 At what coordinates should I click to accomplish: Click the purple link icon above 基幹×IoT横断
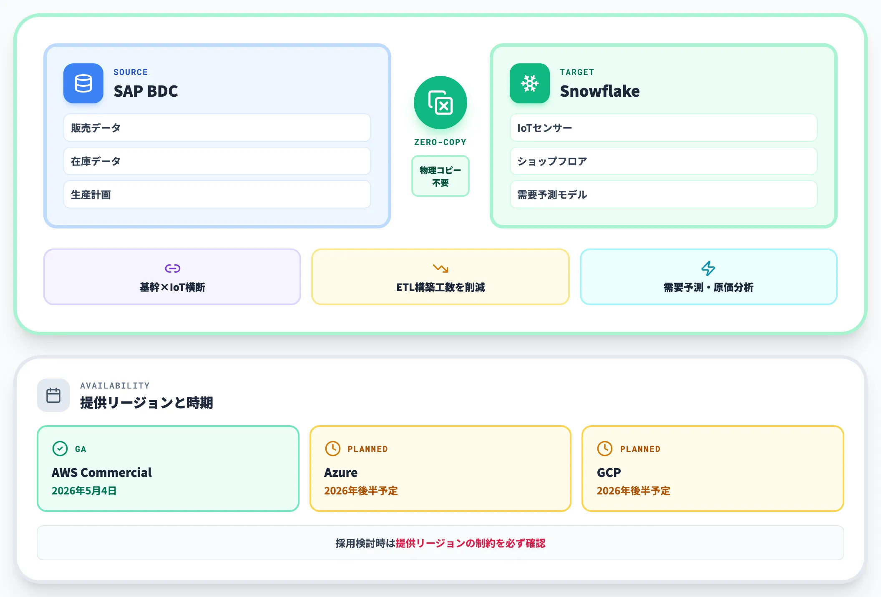[x=172, y=268]
